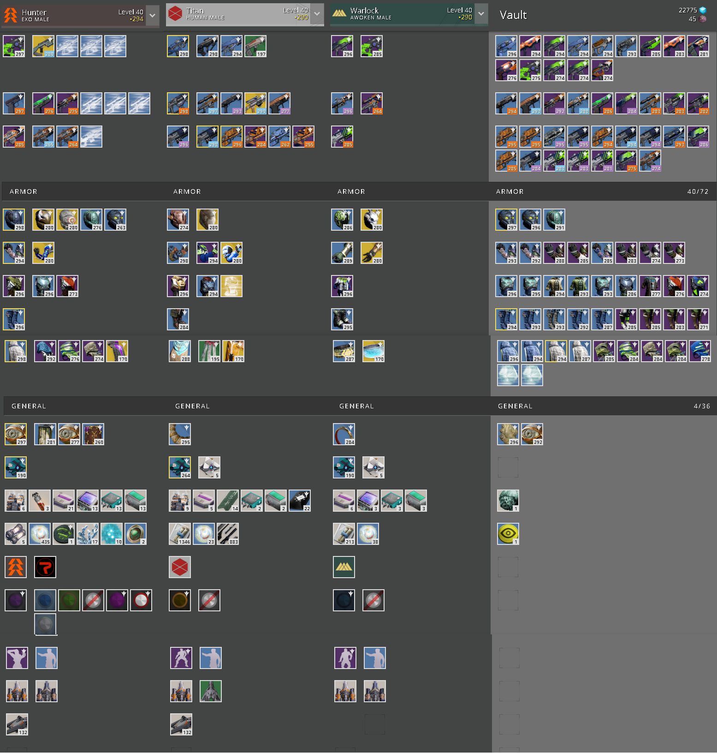Select Hunter's exotic gauntlets 280
Image resolution: width=717 pixels, height=753 pixels.
[43, 253]
